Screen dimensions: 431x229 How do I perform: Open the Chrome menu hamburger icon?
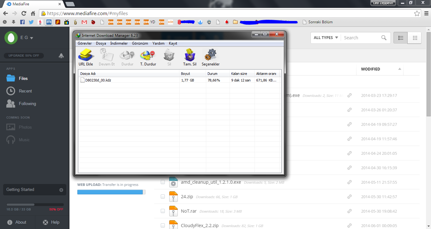coord(426,14)
